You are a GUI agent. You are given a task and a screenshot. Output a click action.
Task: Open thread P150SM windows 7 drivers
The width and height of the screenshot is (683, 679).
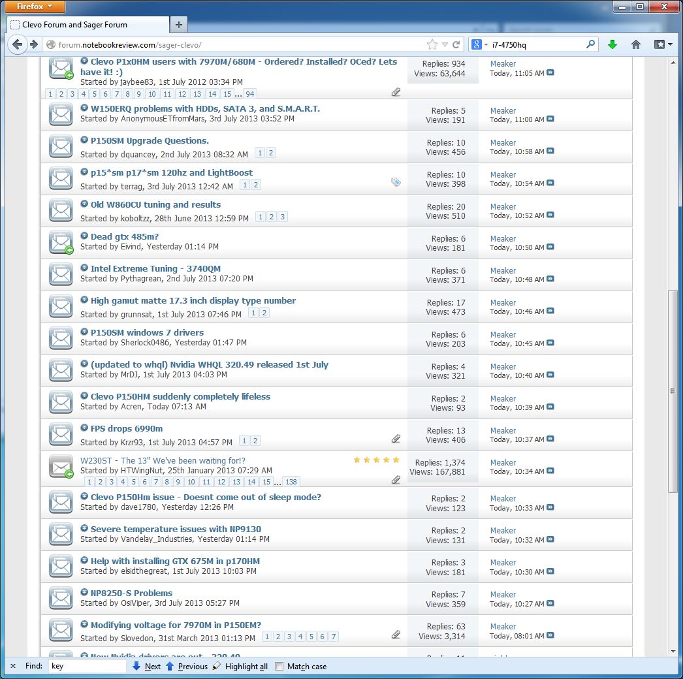click(147, 332)
